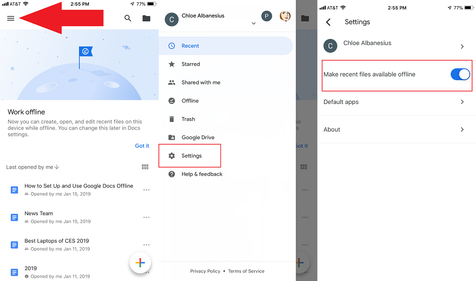Select Shared with me in the menu
476x281 pixels.
point(200,83)
